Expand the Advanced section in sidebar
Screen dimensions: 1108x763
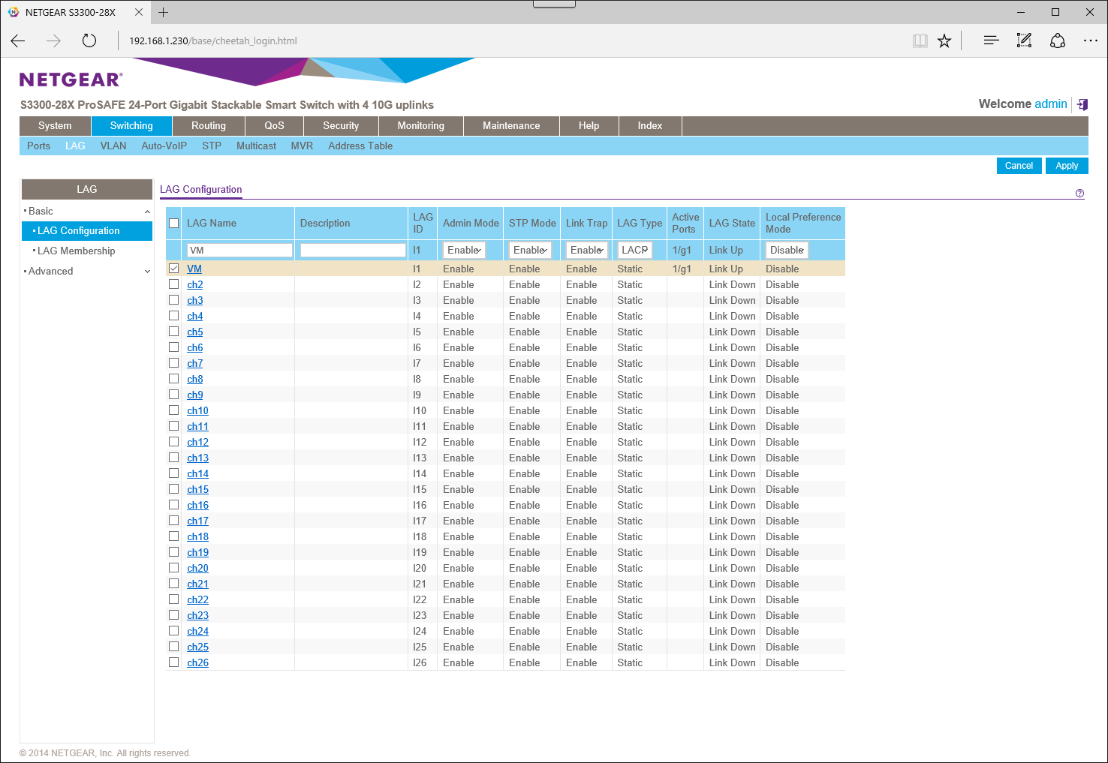pos(147,272)
